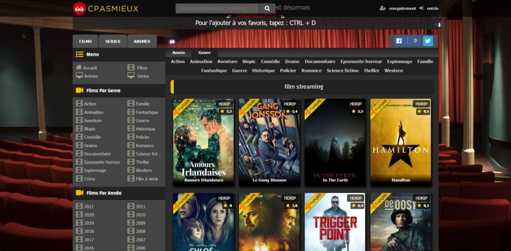Switch to the ANIMES tab
The width and height of the screenshot is (511, 251).
point(142,41)
